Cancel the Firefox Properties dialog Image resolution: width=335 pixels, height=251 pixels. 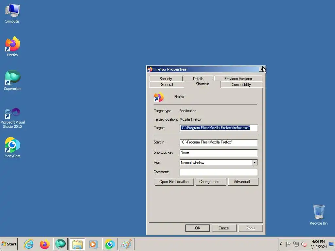(224, 228)
